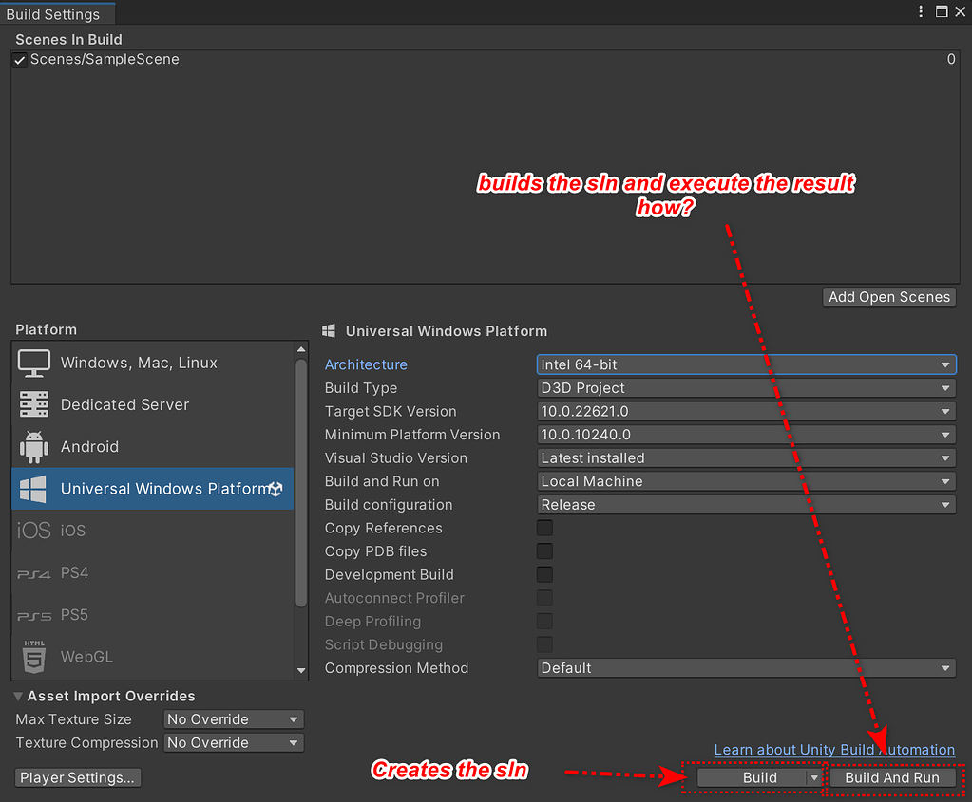Select the PS5 platform
Viewport: 972px width, 802px height.
click(76, 614)
